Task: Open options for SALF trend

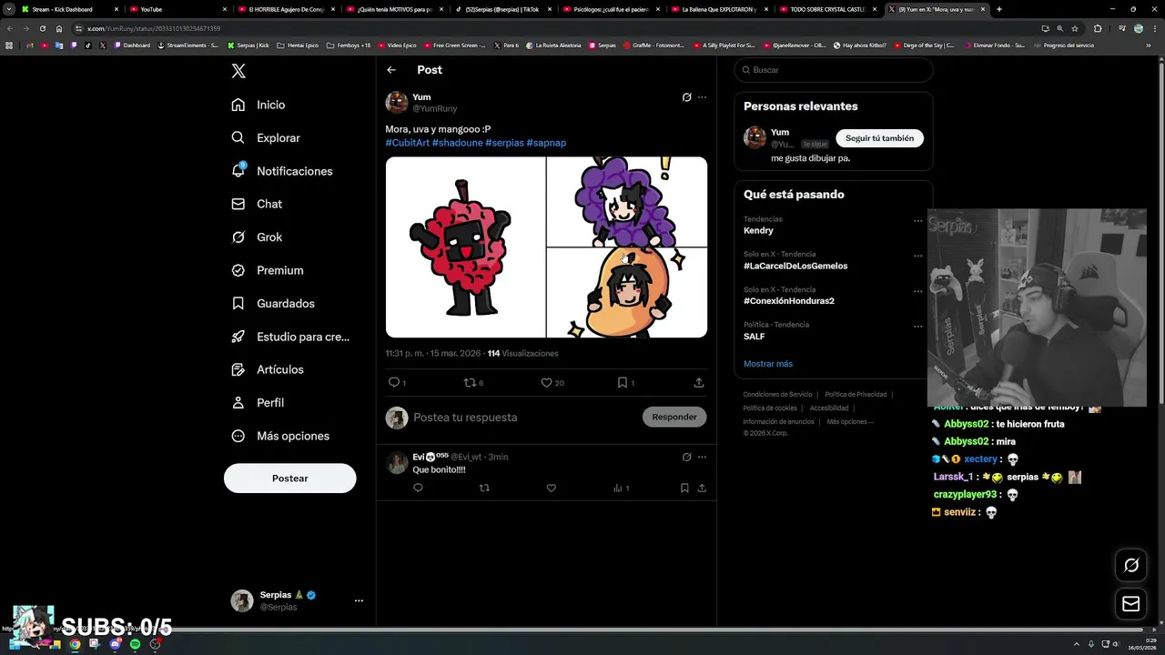Action: (x=918, y=326)
